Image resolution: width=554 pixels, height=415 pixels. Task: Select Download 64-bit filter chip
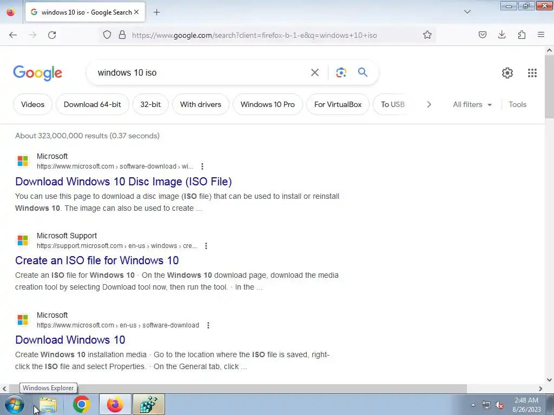pos(92,104)
